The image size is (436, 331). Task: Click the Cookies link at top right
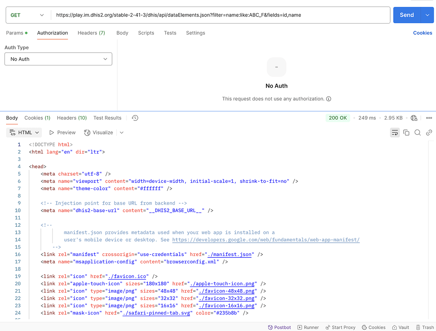coord(422,33)
